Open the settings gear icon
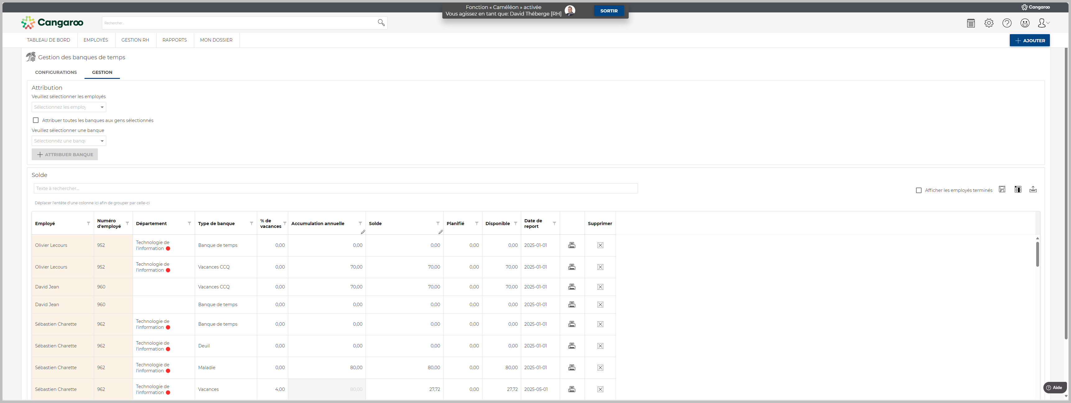 [x=989, y=23]
